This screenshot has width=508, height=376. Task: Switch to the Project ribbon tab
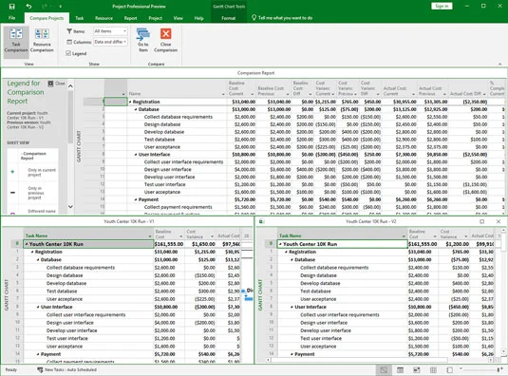(155, 18)
